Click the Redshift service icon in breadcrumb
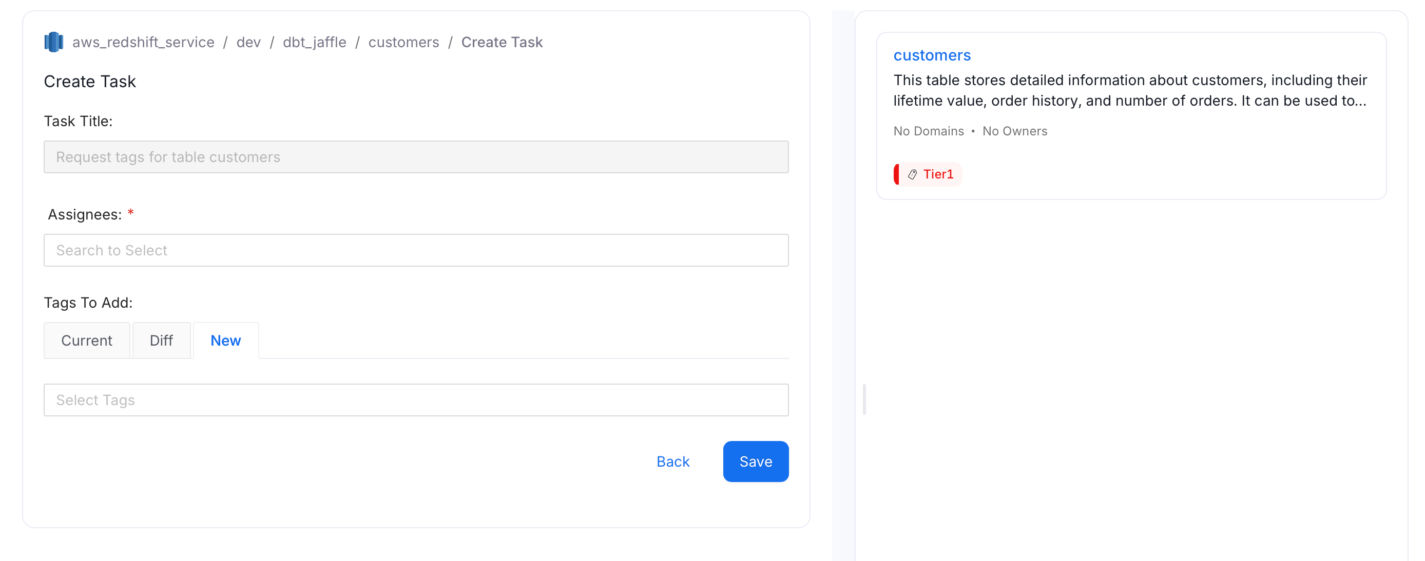The image size is (1425, 561). point(54,42)
